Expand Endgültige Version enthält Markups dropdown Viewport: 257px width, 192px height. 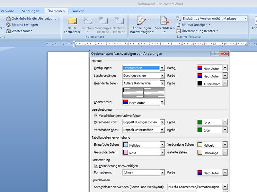click(245, 19)
